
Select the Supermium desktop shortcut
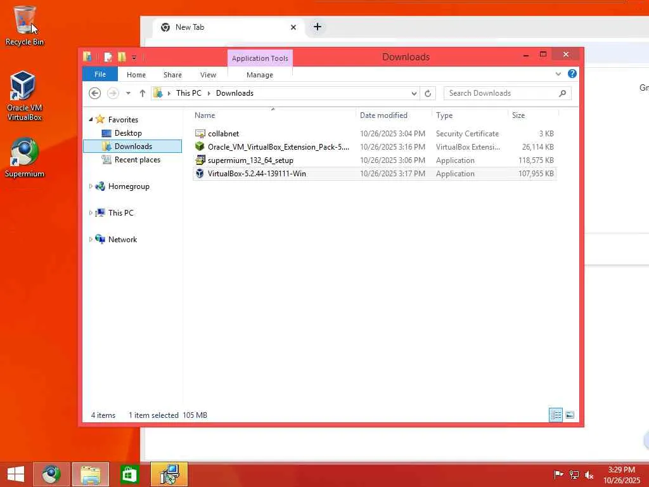[25, 158]
